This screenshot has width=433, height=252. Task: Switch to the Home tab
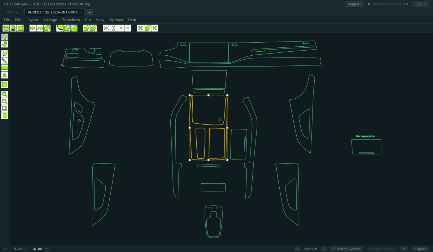pyautogui.click(x=12, y=12)
